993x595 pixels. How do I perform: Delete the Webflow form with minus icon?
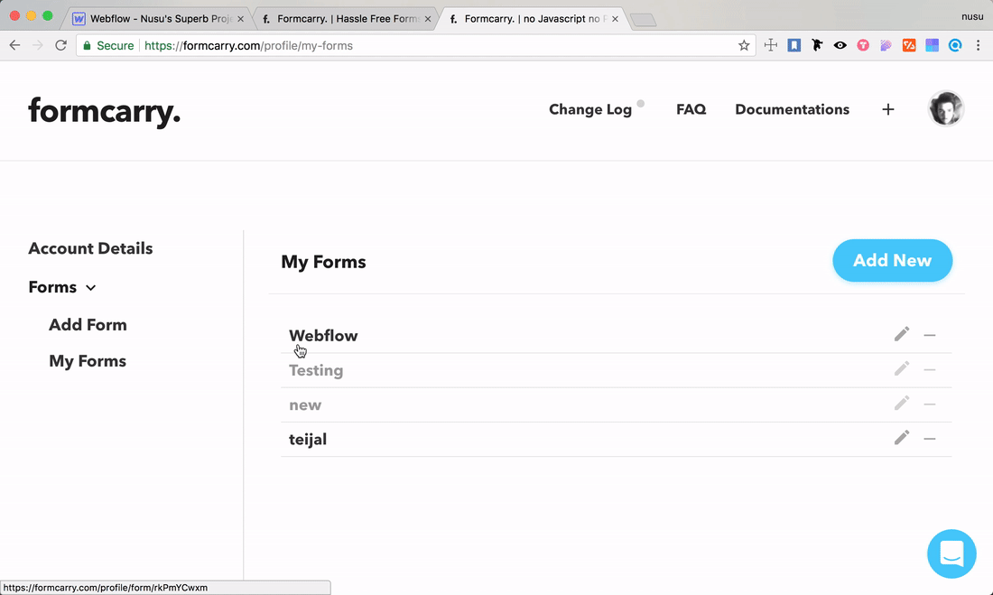click(x=930, y=335)
